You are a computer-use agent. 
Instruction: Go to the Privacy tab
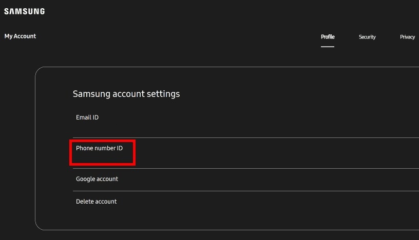[407, 37]
